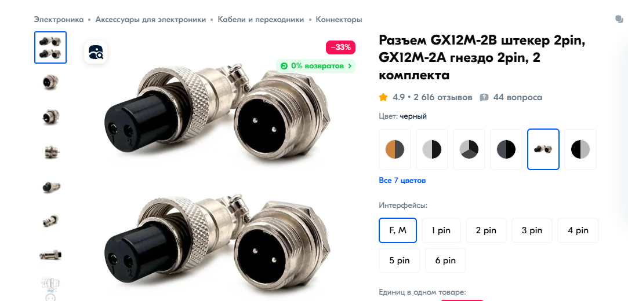Go to the Коннекторы breadcrumb
The height and width of the screenshot is (301, 628).
(339, 19)
